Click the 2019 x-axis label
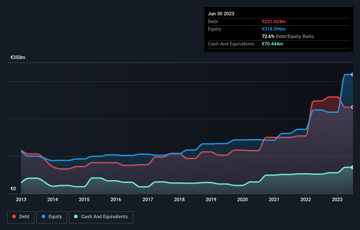 pyautogui.click(x=211, y=199)
